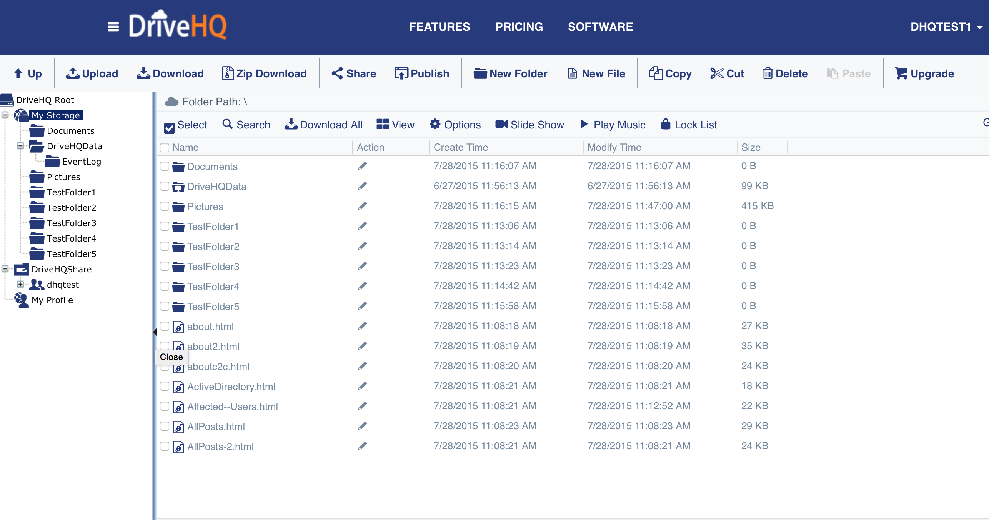Select TestFolder4 in the left tree
The width and height of the screenshot is (989, 520).
[71, 238]
